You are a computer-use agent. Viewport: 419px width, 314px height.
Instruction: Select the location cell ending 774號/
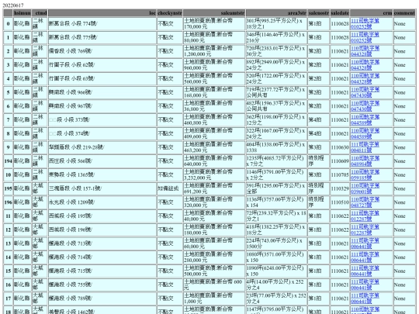[102, 24]
